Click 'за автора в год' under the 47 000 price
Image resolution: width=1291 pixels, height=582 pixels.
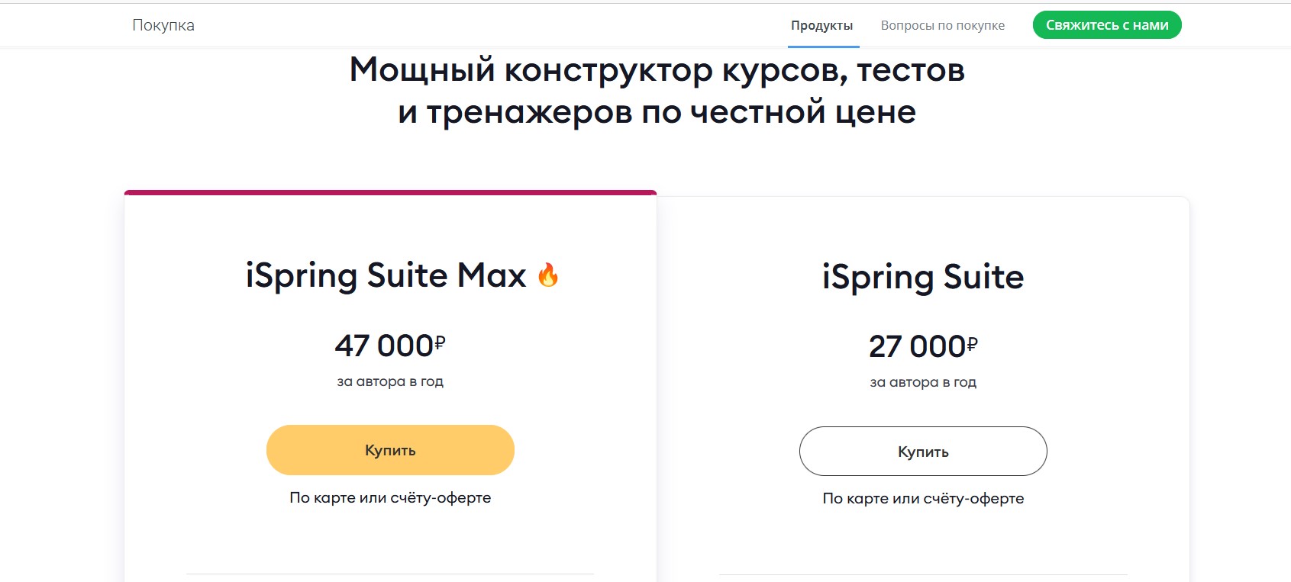[x=390, y=381]
